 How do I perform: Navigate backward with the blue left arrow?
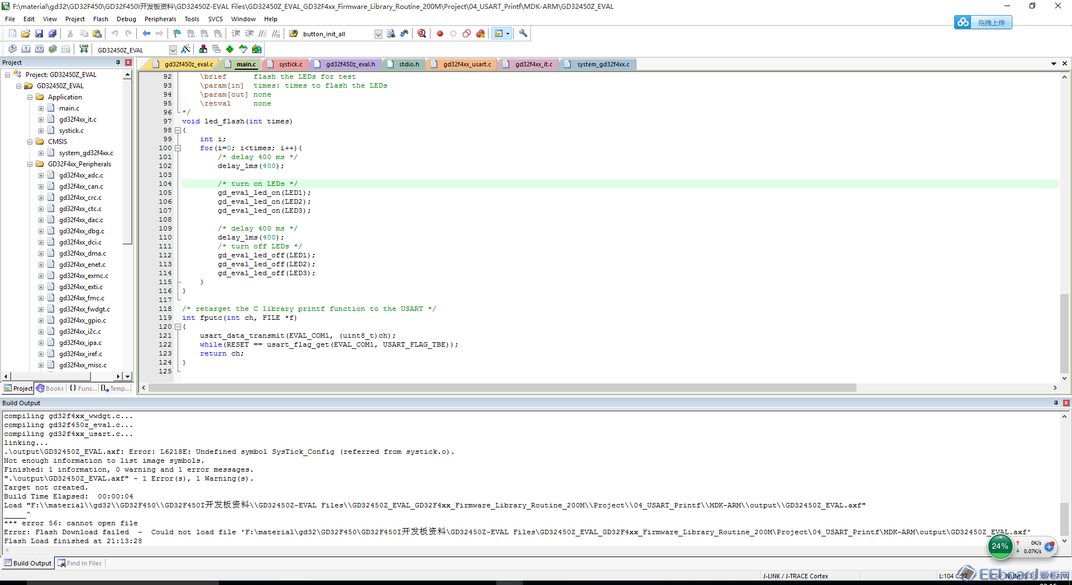tap(146, 33)
